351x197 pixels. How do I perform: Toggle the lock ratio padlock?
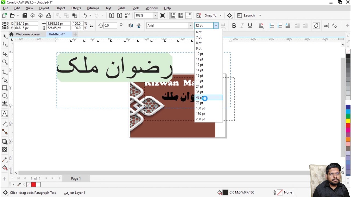click(x=91, y=25)
